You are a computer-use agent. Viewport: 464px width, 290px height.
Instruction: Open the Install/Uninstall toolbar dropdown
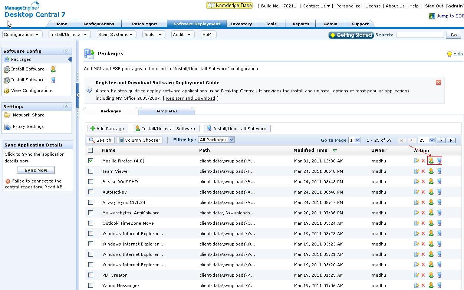tap(69, 34)
